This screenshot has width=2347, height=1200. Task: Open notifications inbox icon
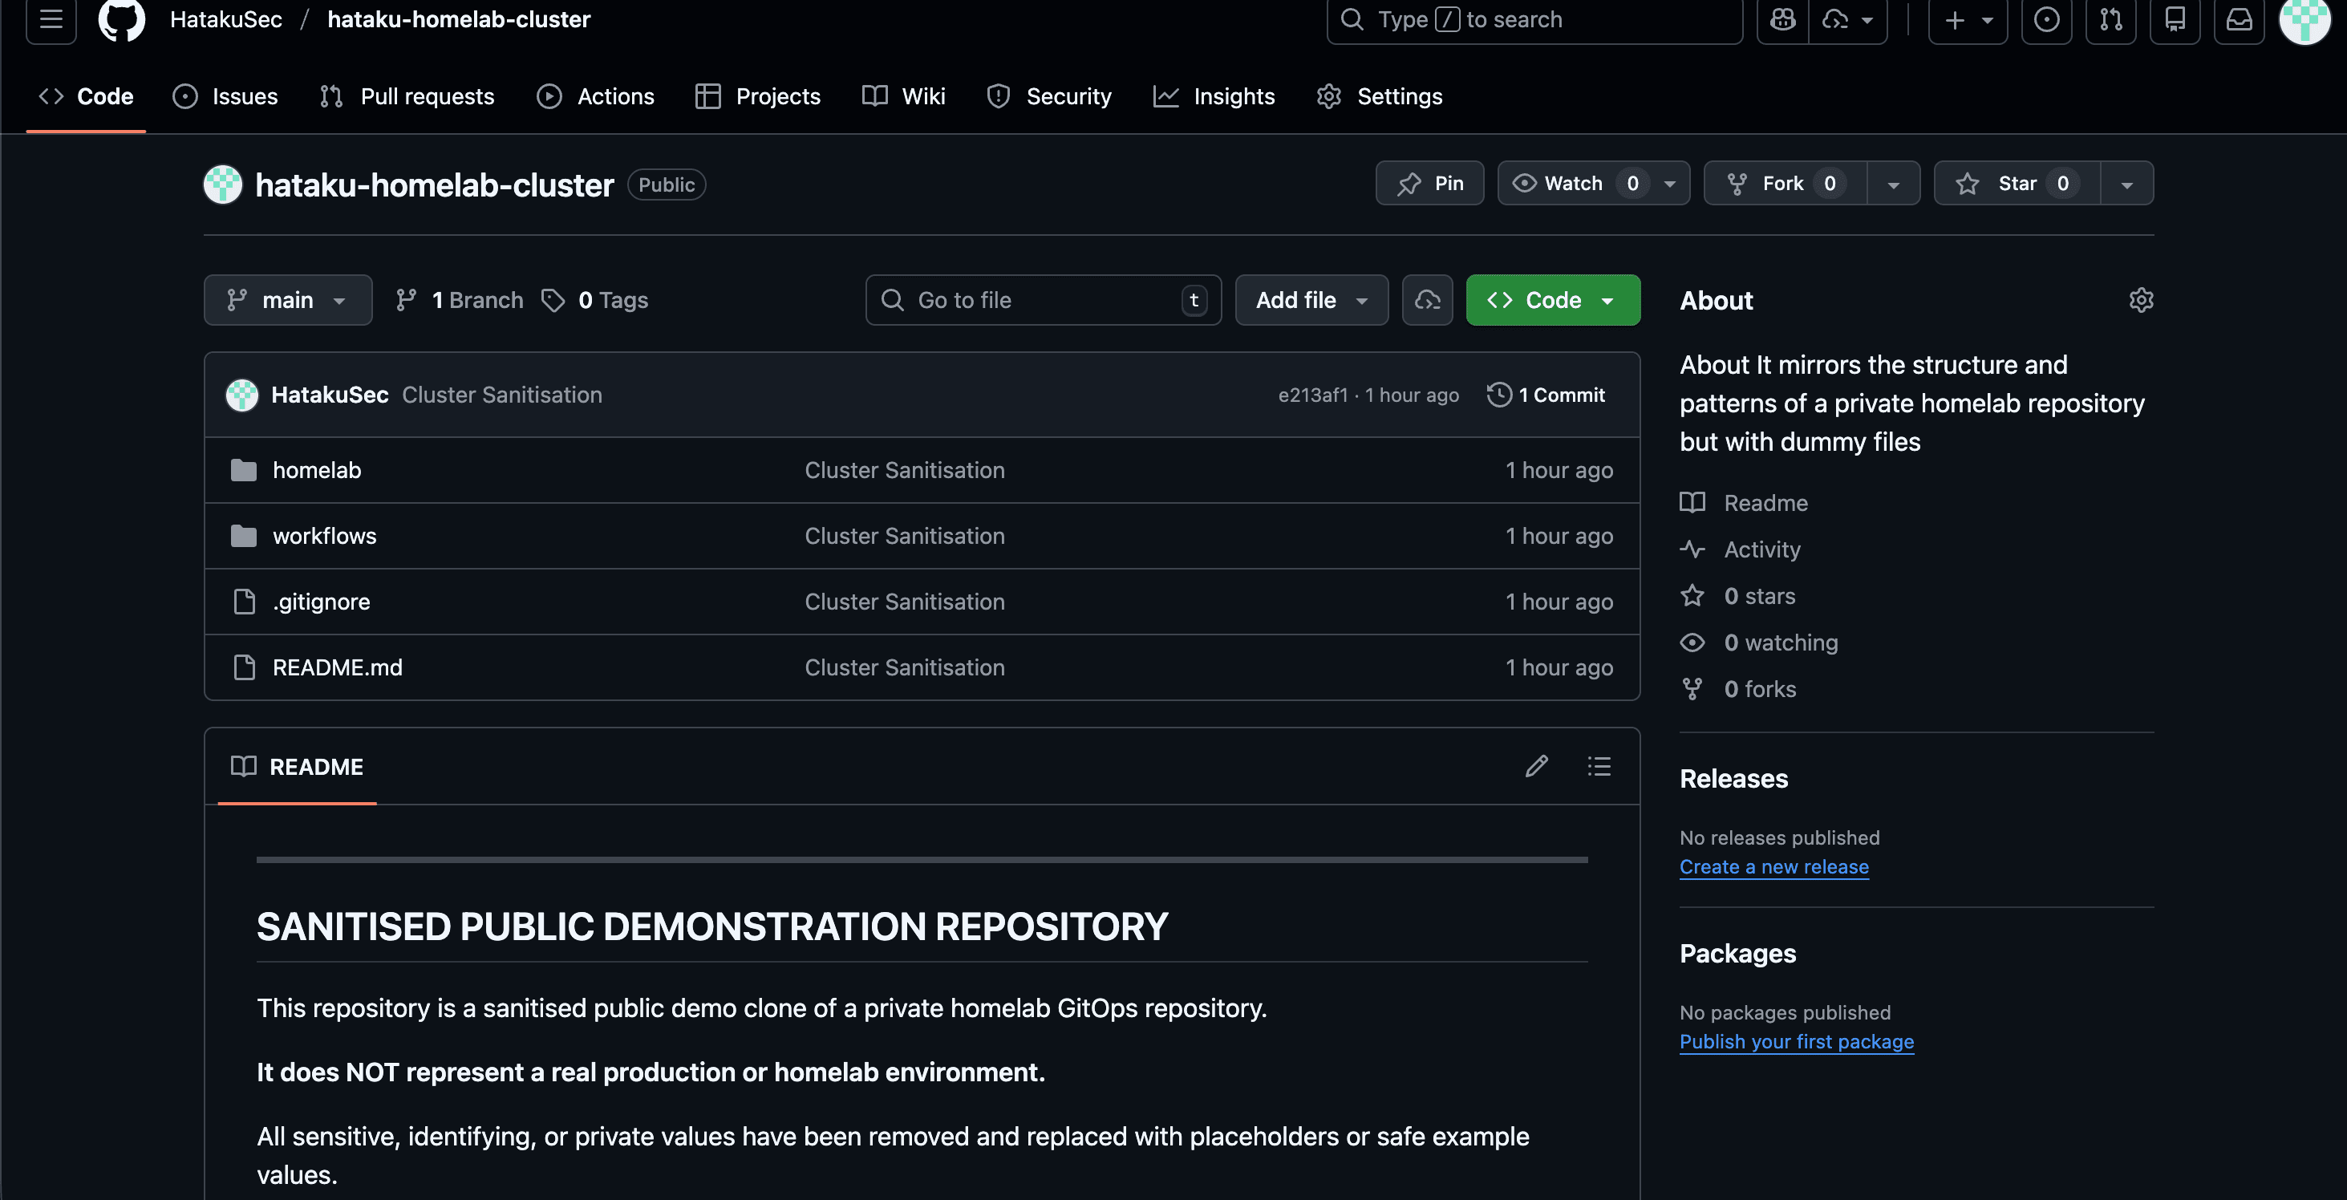click(x=2239, y=20)
